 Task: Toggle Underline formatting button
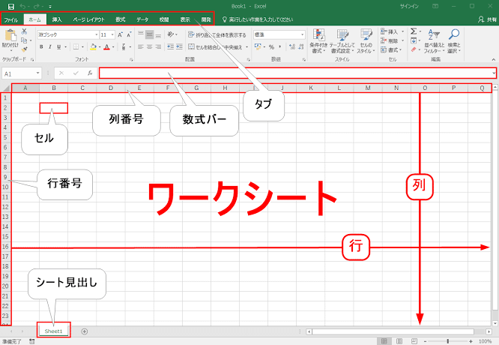click(x=59, y=47)
